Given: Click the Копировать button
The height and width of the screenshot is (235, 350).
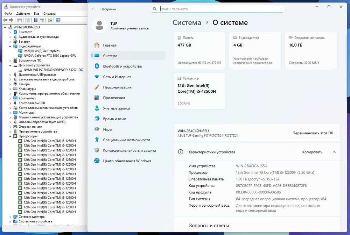Looking at the screenshot, I should coord(312,152).
